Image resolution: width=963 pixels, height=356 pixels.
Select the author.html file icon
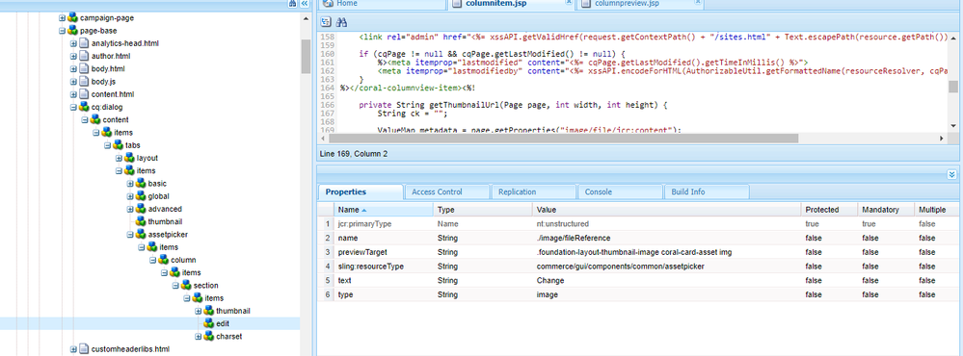(84, 57)
